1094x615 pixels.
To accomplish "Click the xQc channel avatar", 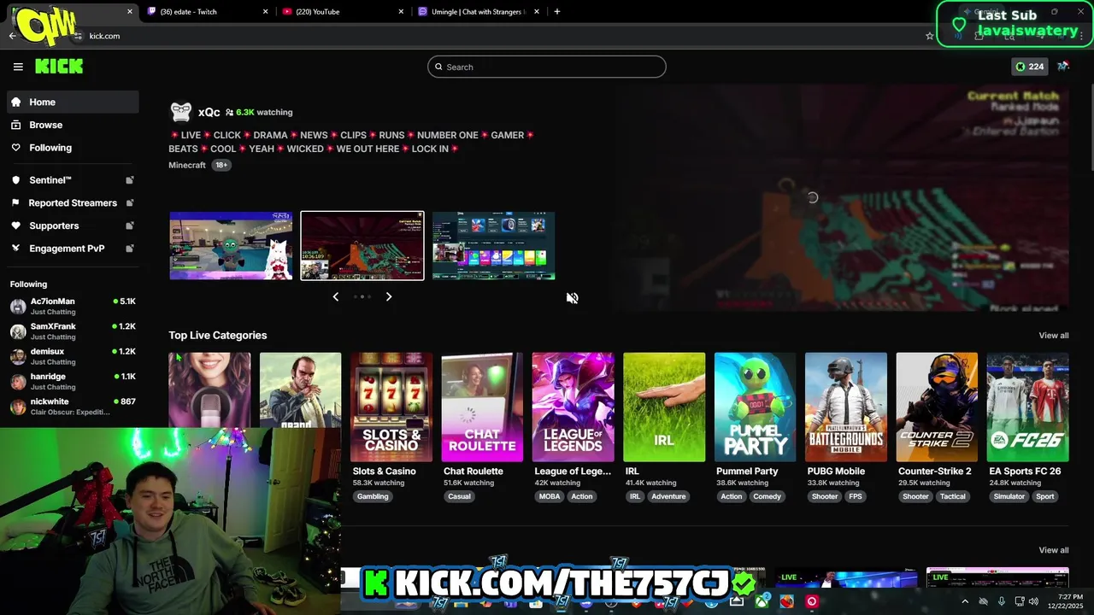I will 181,112.
